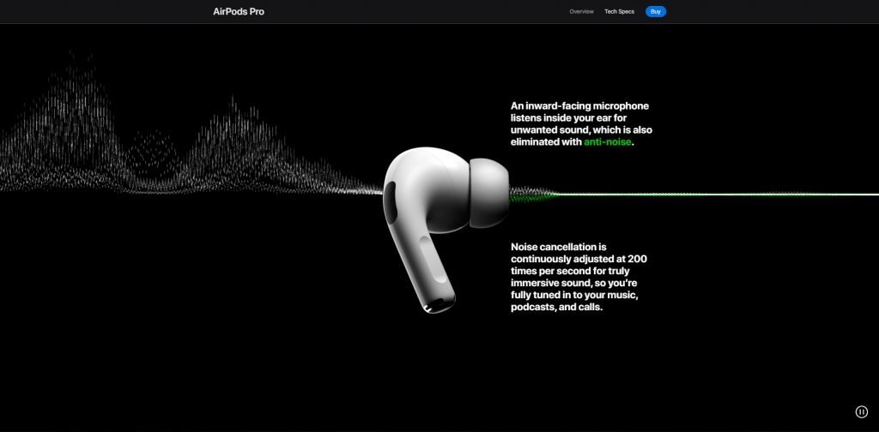Click the AirPods Pro earbud image
Image resolution: width=879 pixels, height=432 pixels.
click(446, 230)
